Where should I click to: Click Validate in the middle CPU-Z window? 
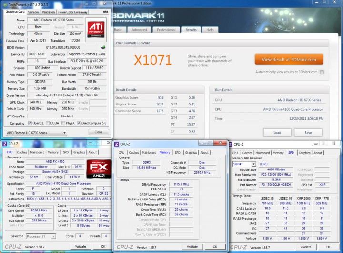[x=192, y=247]
